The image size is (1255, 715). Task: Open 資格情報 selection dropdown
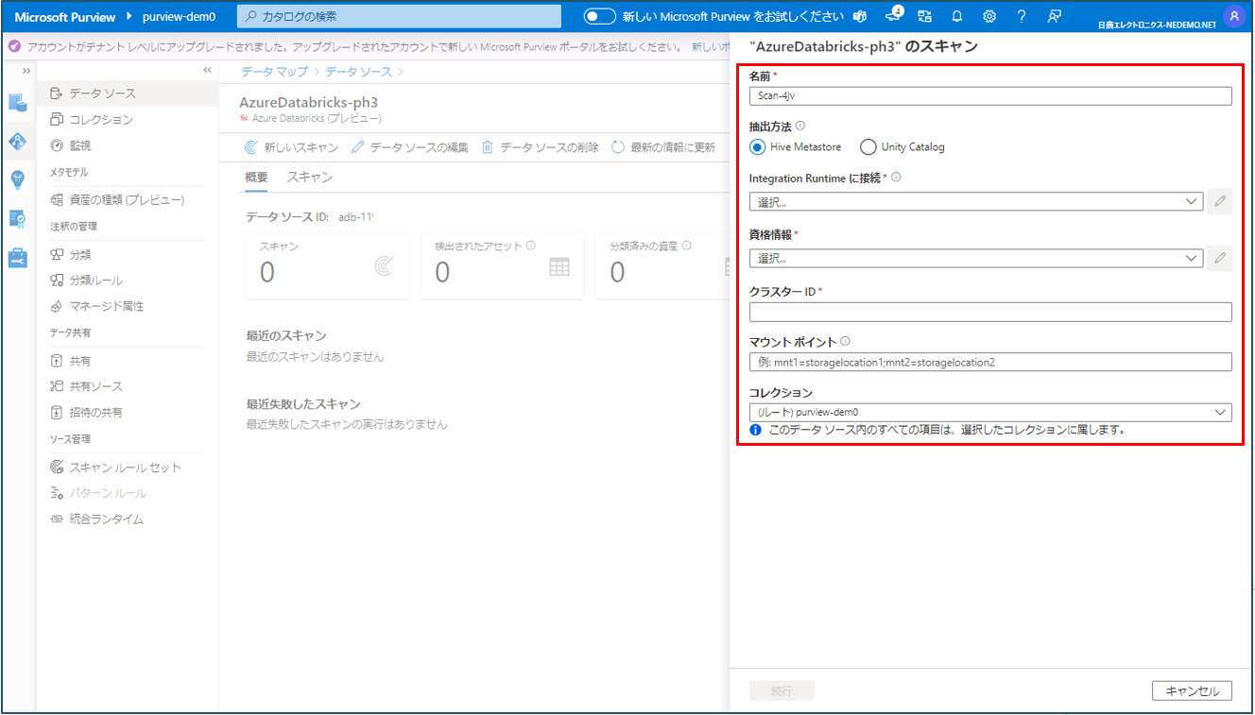click(x=975, y=258)
